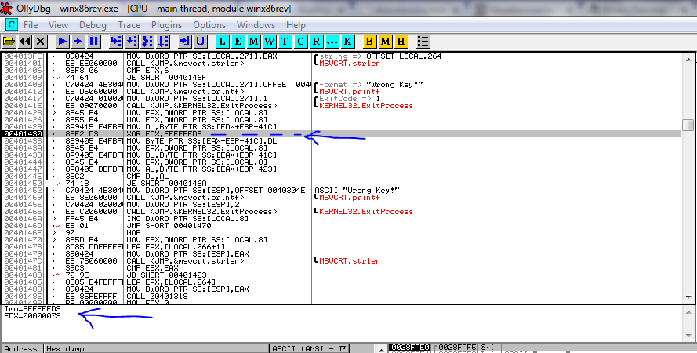Click the Step over toolbar icon

pos(132,42)
